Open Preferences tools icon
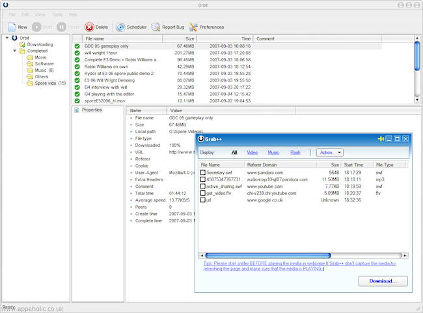This screenshot has height=313, width=423. 193,27
